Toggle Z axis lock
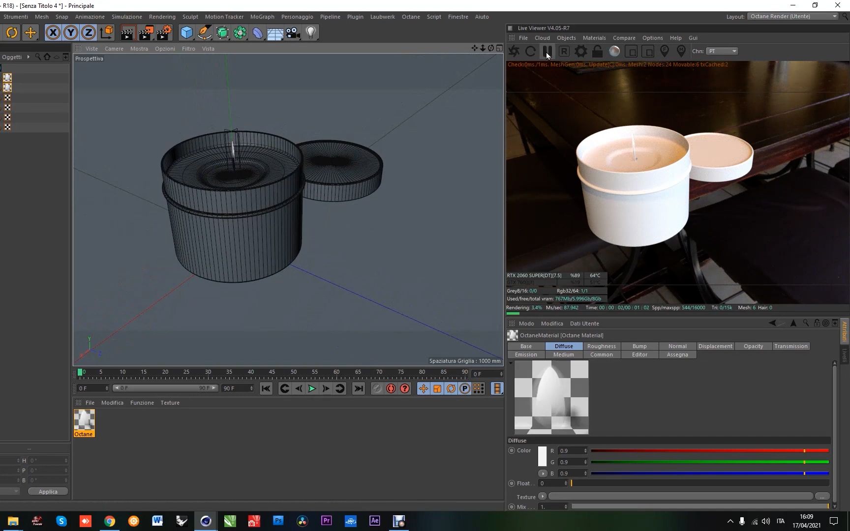This screenshot has width=850, height=531. [x=88, y=33]
